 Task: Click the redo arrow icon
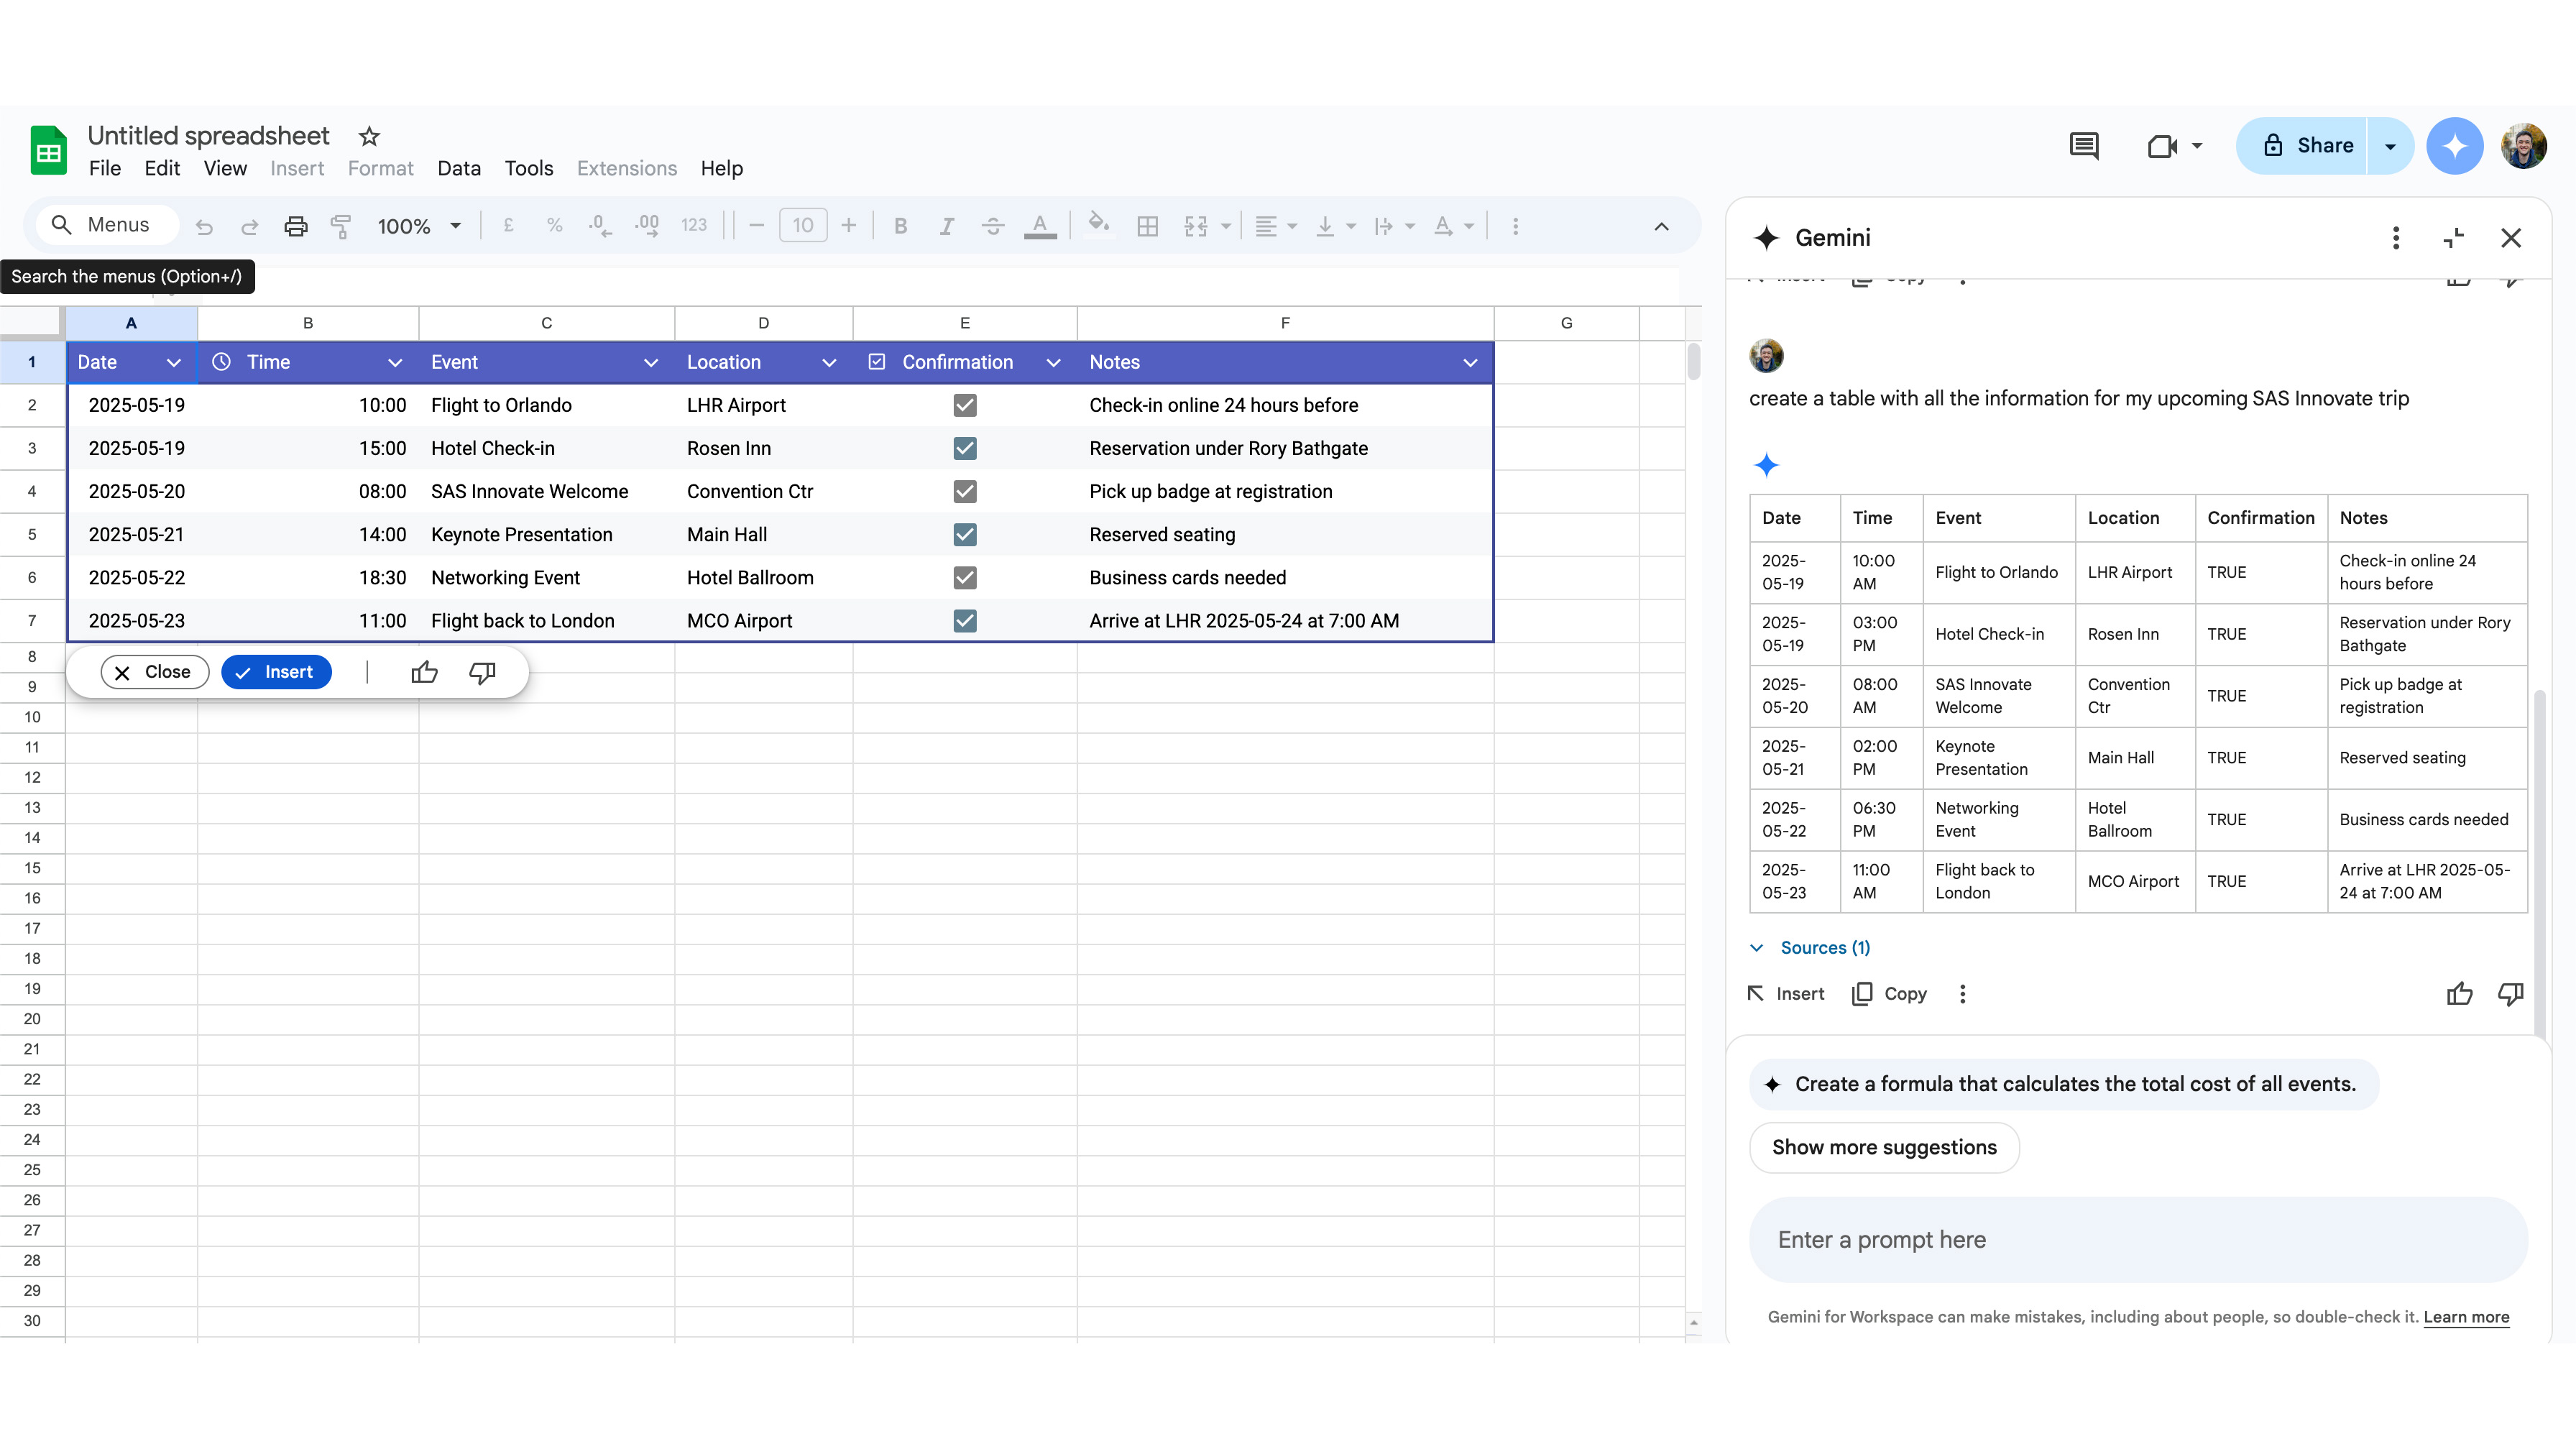[x=250, y=226]
